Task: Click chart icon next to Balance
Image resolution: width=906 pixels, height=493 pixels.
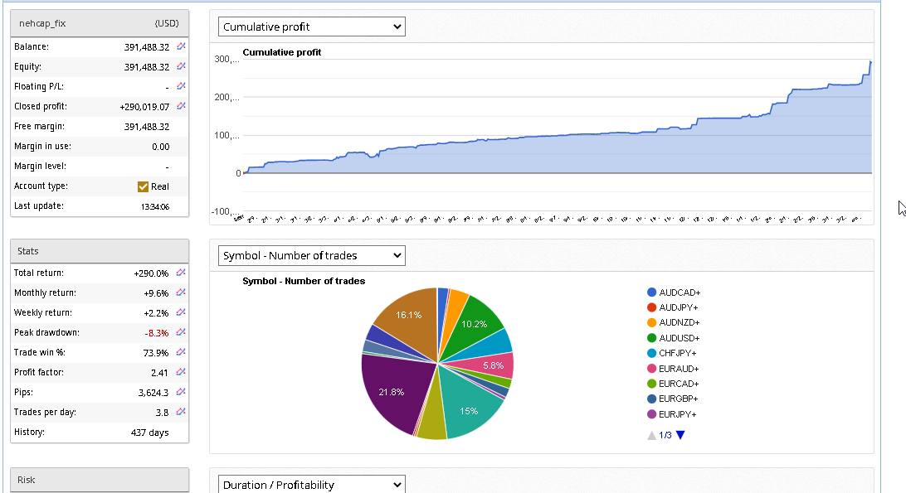Action: (181, 47)
